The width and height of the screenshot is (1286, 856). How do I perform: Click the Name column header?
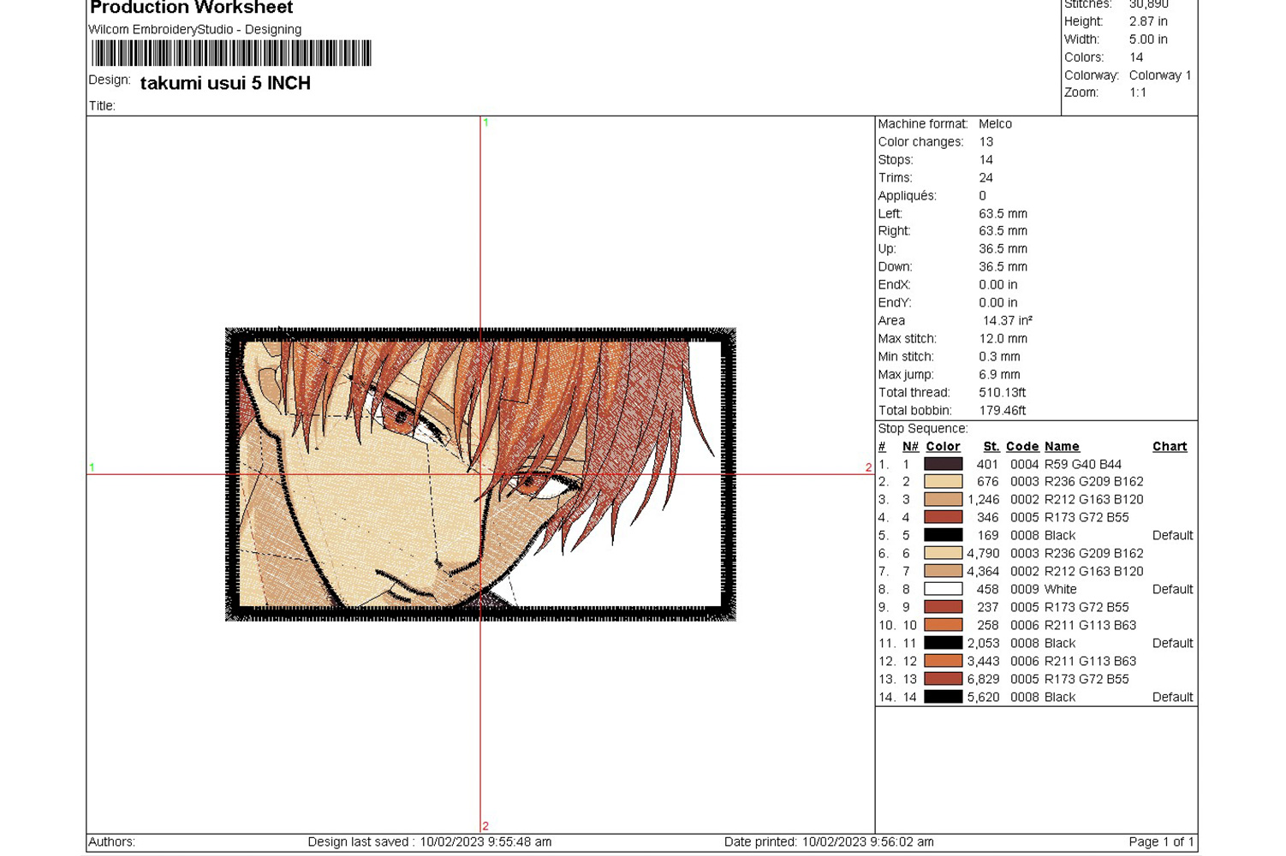[1062, 447]
